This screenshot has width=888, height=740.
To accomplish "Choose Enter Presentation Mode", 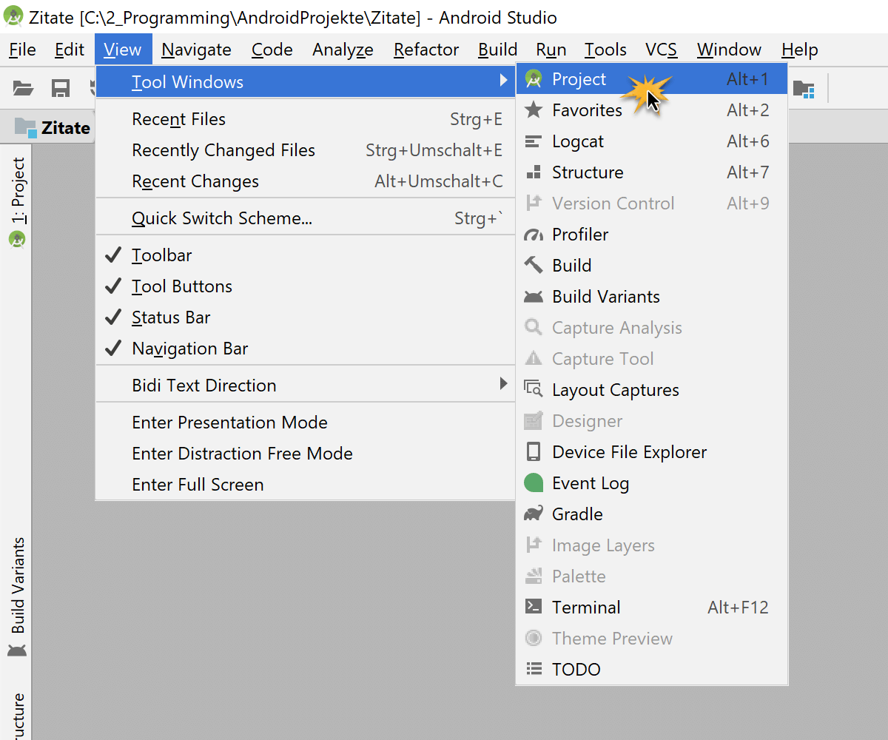I will (305, 423).
